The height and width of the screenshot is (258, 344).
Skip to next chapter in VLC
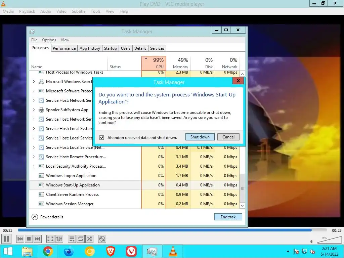[38, 239]
